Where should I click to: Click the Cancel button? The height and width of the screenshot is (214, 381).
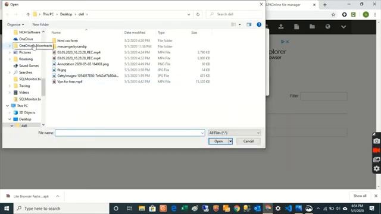pos(248,141)
